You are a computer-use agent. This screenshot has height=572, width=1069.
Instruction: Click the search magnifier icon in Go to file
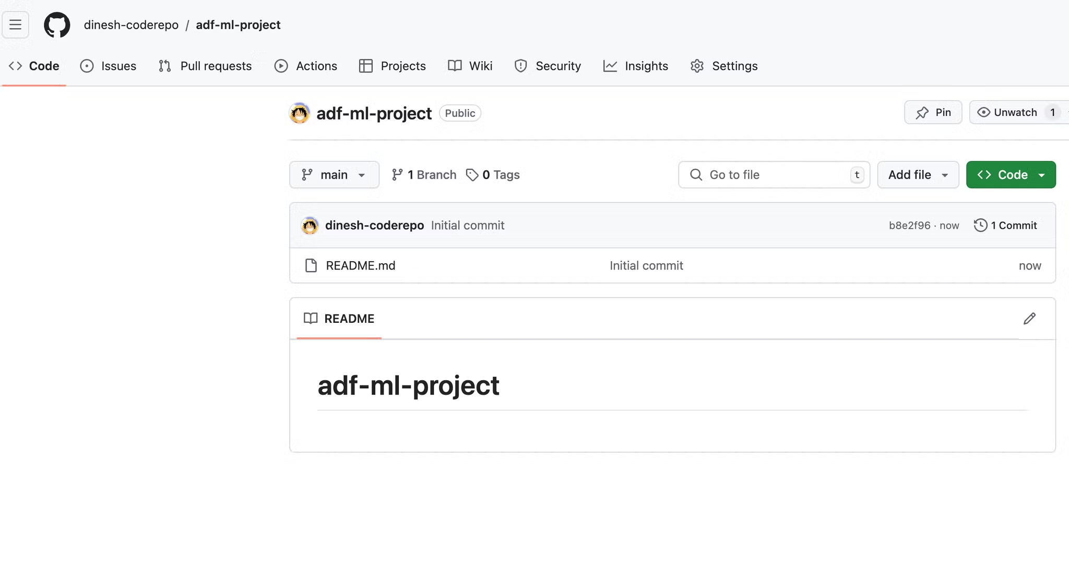pos(696,174)
